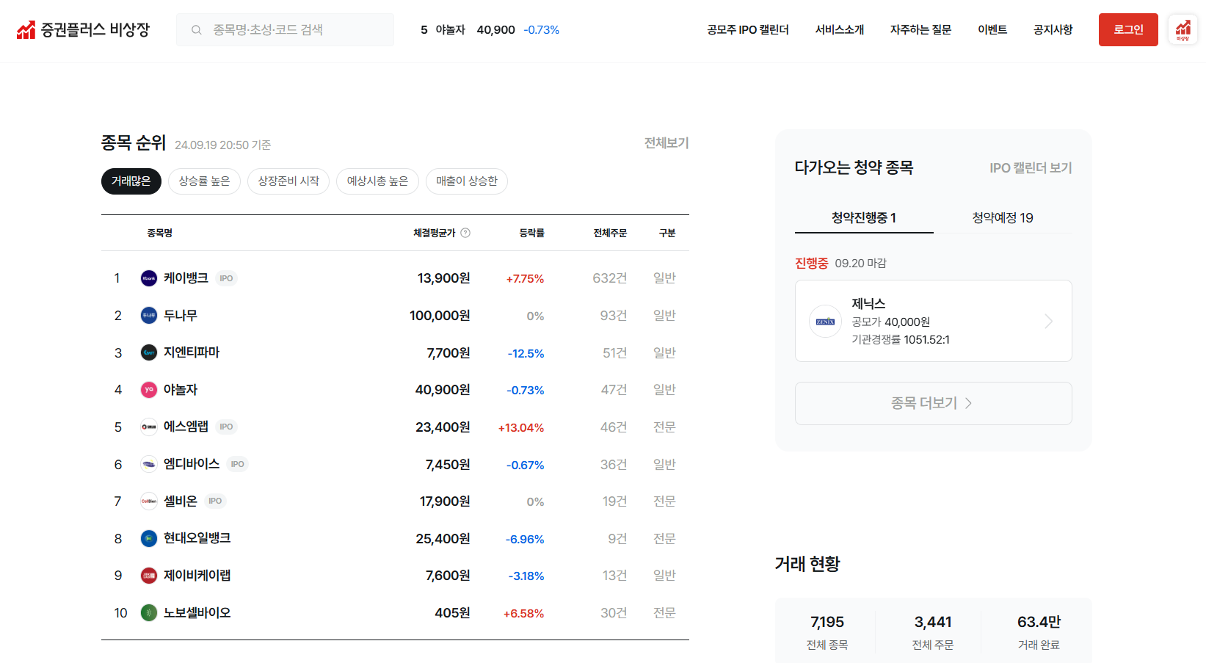1206x663 pixels.
Task: Click the 케이뱅크 stock logo icon
Action: (x=148, y=278)
